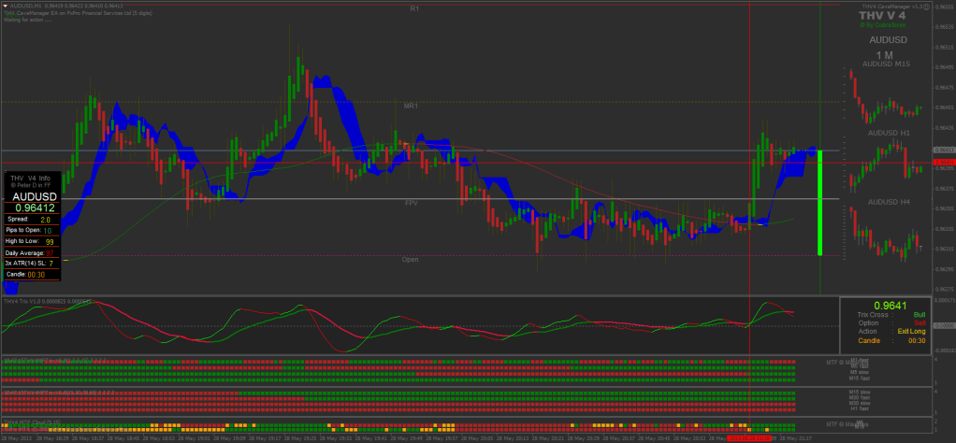The height and width of the screenshot is (443, 956).
Task: Click the 'Waiting for action' status text
Action: 27,20
